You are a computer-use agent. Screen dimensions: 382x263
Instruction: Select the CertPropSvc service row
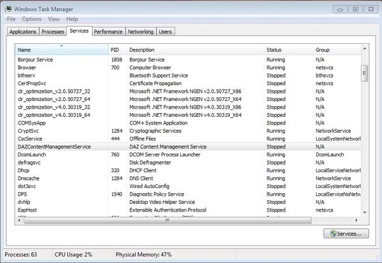coord(188,83)
